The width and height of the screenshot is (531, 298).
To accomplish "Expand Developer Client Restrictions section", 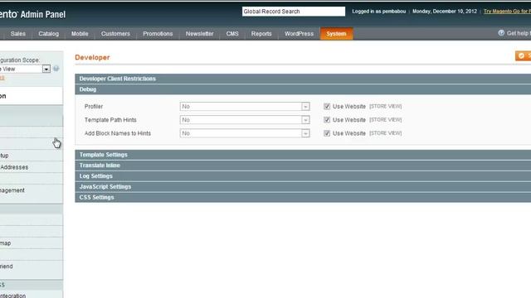I will point(303,79).
